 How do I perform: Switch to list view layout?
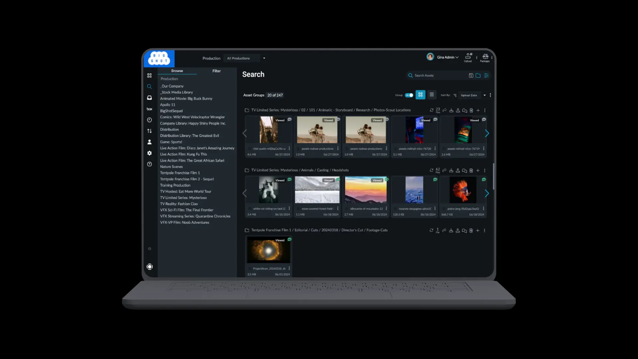[432, 95]
